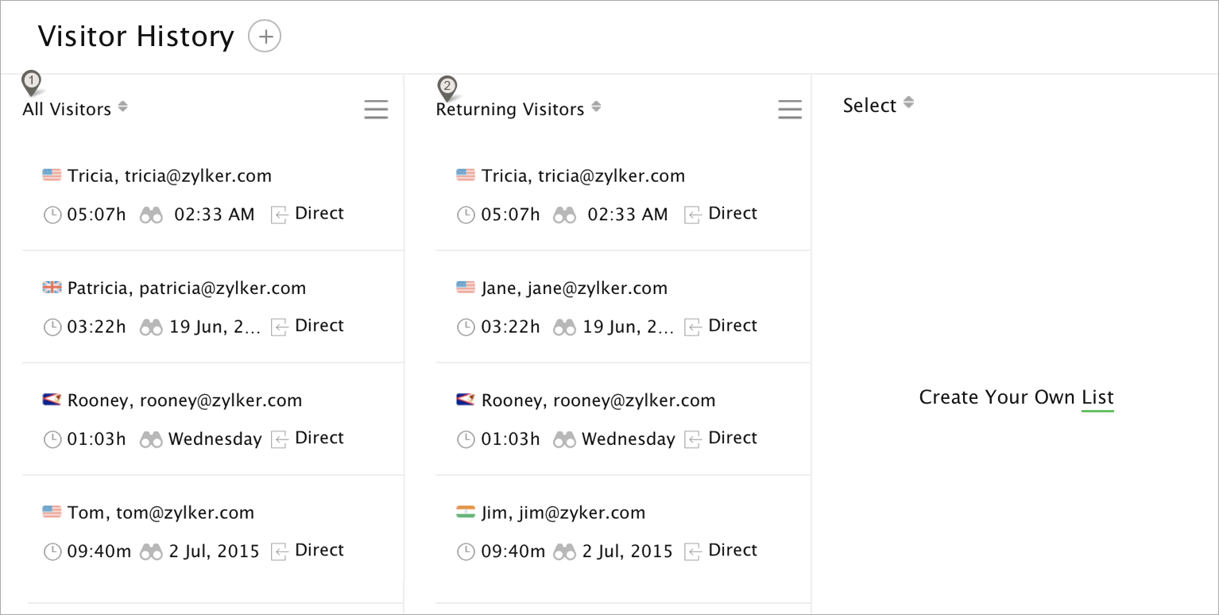The image size is (1219, 615).
Task: Click the plus icon beside Visitor History
Action: coord(265,37)
